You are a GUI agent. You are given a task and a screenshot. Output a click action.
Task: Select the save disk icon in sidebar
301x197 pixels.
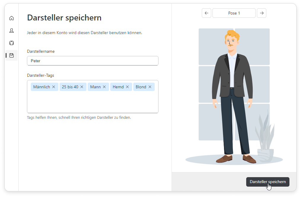tap(12, 55)
